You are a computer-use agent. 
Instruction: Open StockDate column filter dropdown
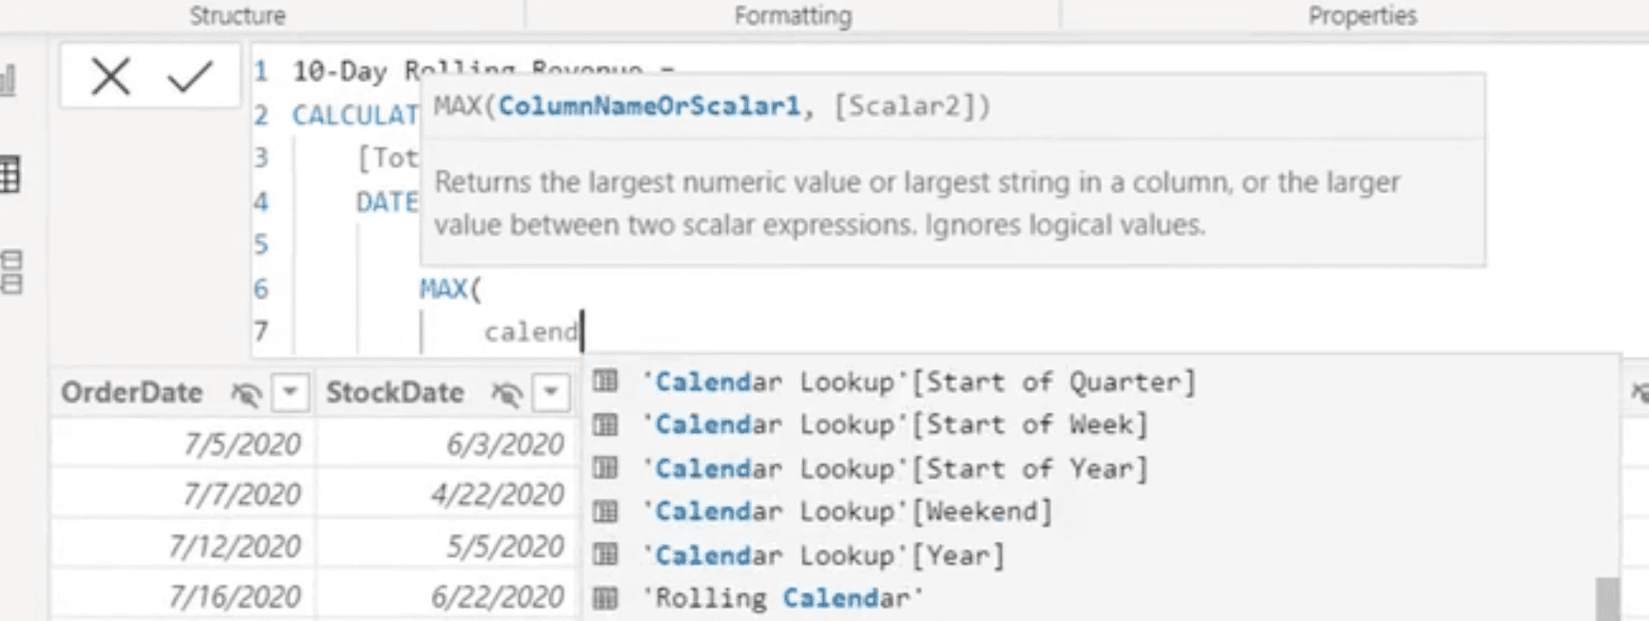coord(551,392)
